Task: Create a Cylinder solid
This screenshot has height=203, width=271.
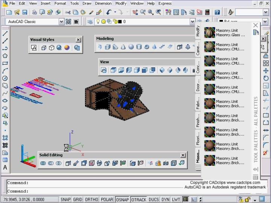Action: tap(139, 47)
